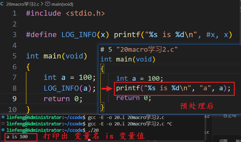Click the "a" string literal in expanded printf
241x142 pixels.
pyautogui.click(x=205, y=88)
